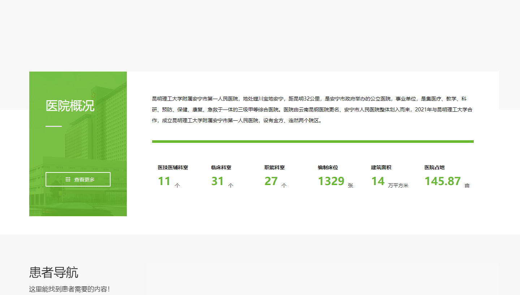Click the 医院占地 label

click(434, 167)
